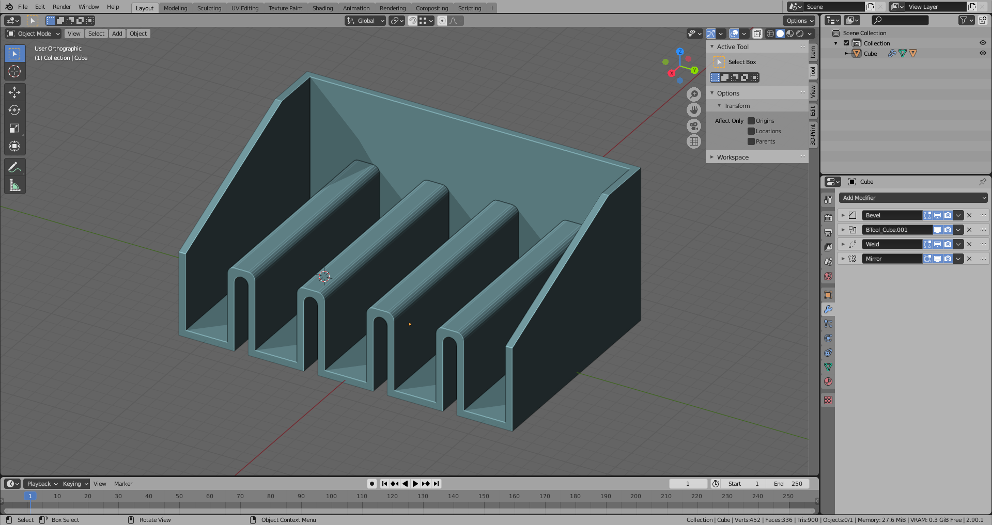This screenshot has width=992, height=525.
Task: Enable Affect Only Origins checkbox
Action: click(751, 121)
